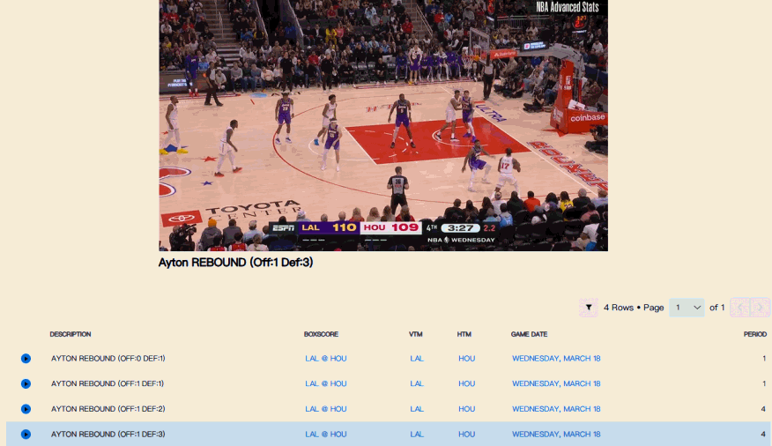Click LAL team link in Off:1 Def:2 row
This screenshot has height=446, width=772.
click(x=417, y=409)
